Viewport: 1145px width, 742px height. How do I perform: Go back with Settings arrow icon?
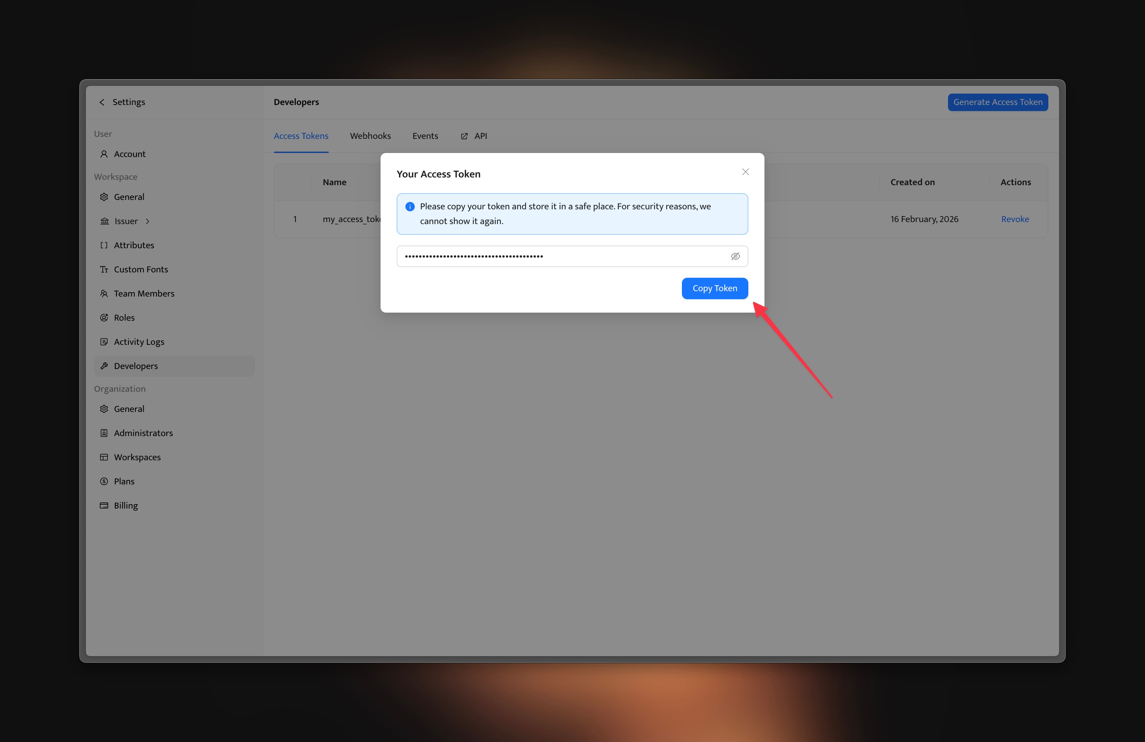click(102, 102)
